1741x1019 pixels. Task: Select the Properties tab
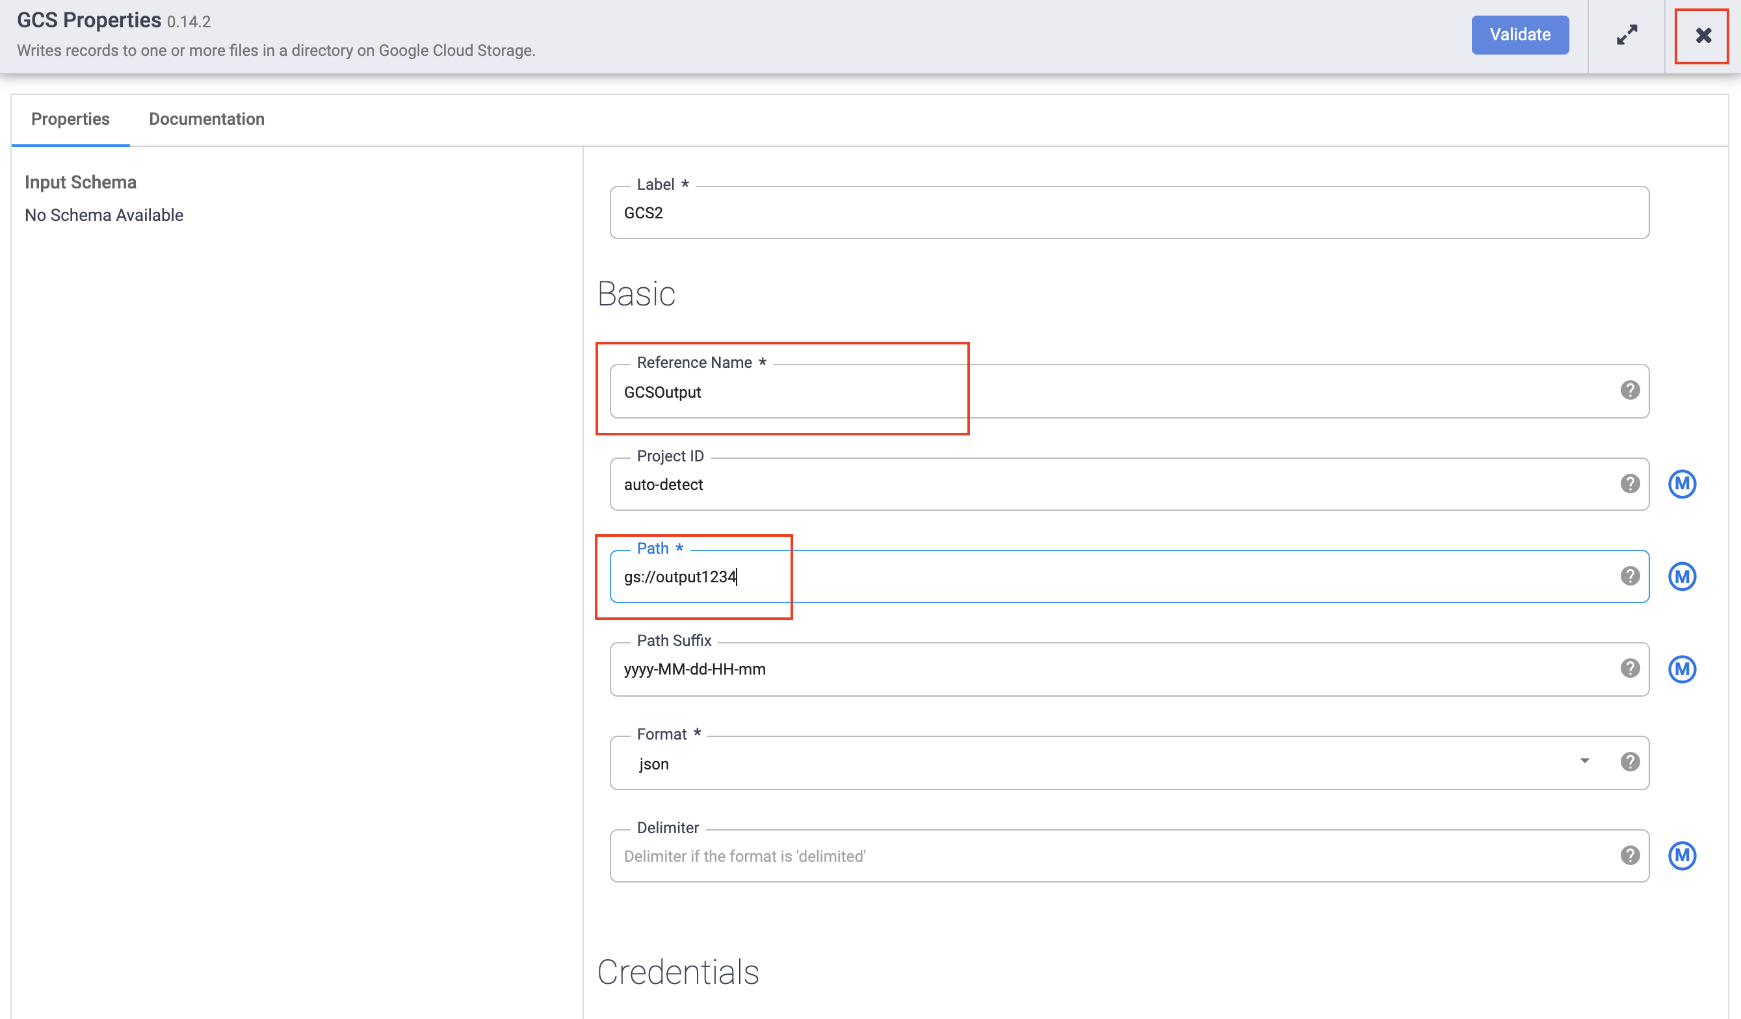[x=70, y=119]
